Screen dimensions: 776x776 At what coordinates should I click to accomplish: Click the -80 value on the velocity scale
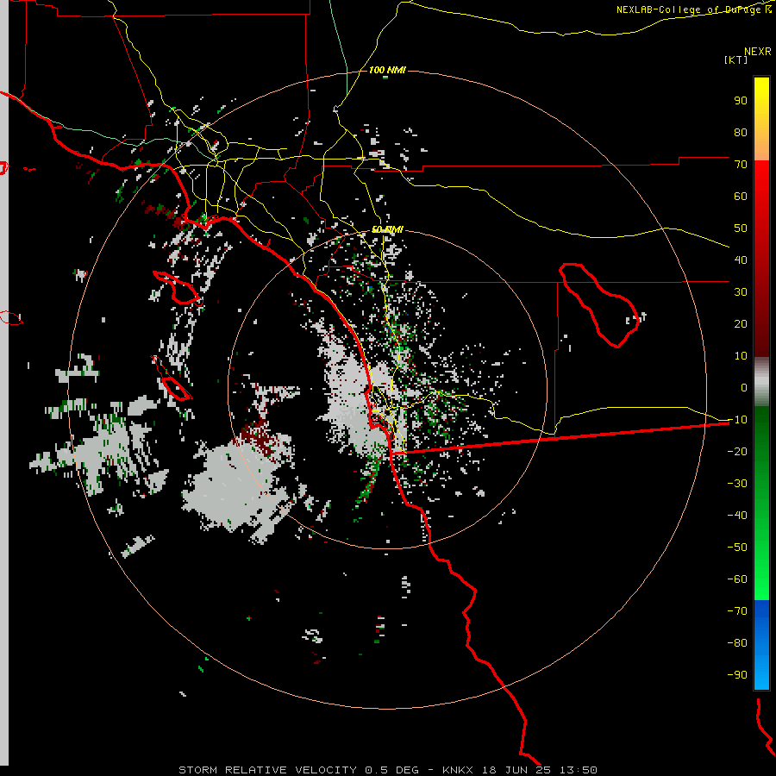[x=737, y=643]
